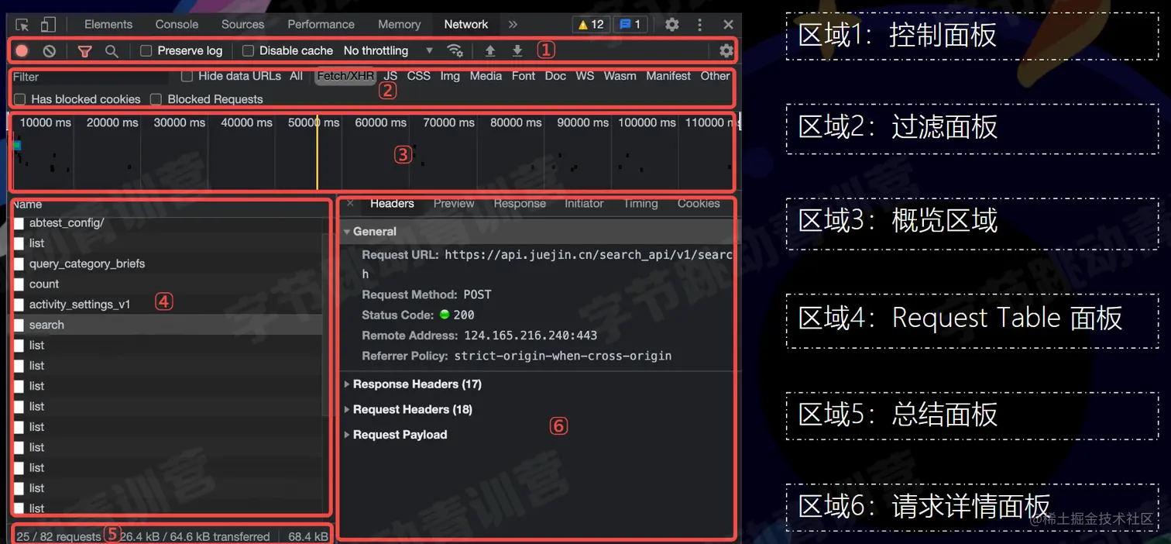Open network conditions Wi-Fi gear icon
The width and height of the screenshot is (1171, 544).
455,51
